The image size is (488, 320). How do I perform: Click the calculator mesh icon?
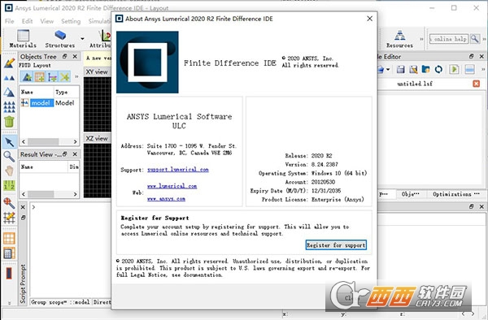[9, 253]
